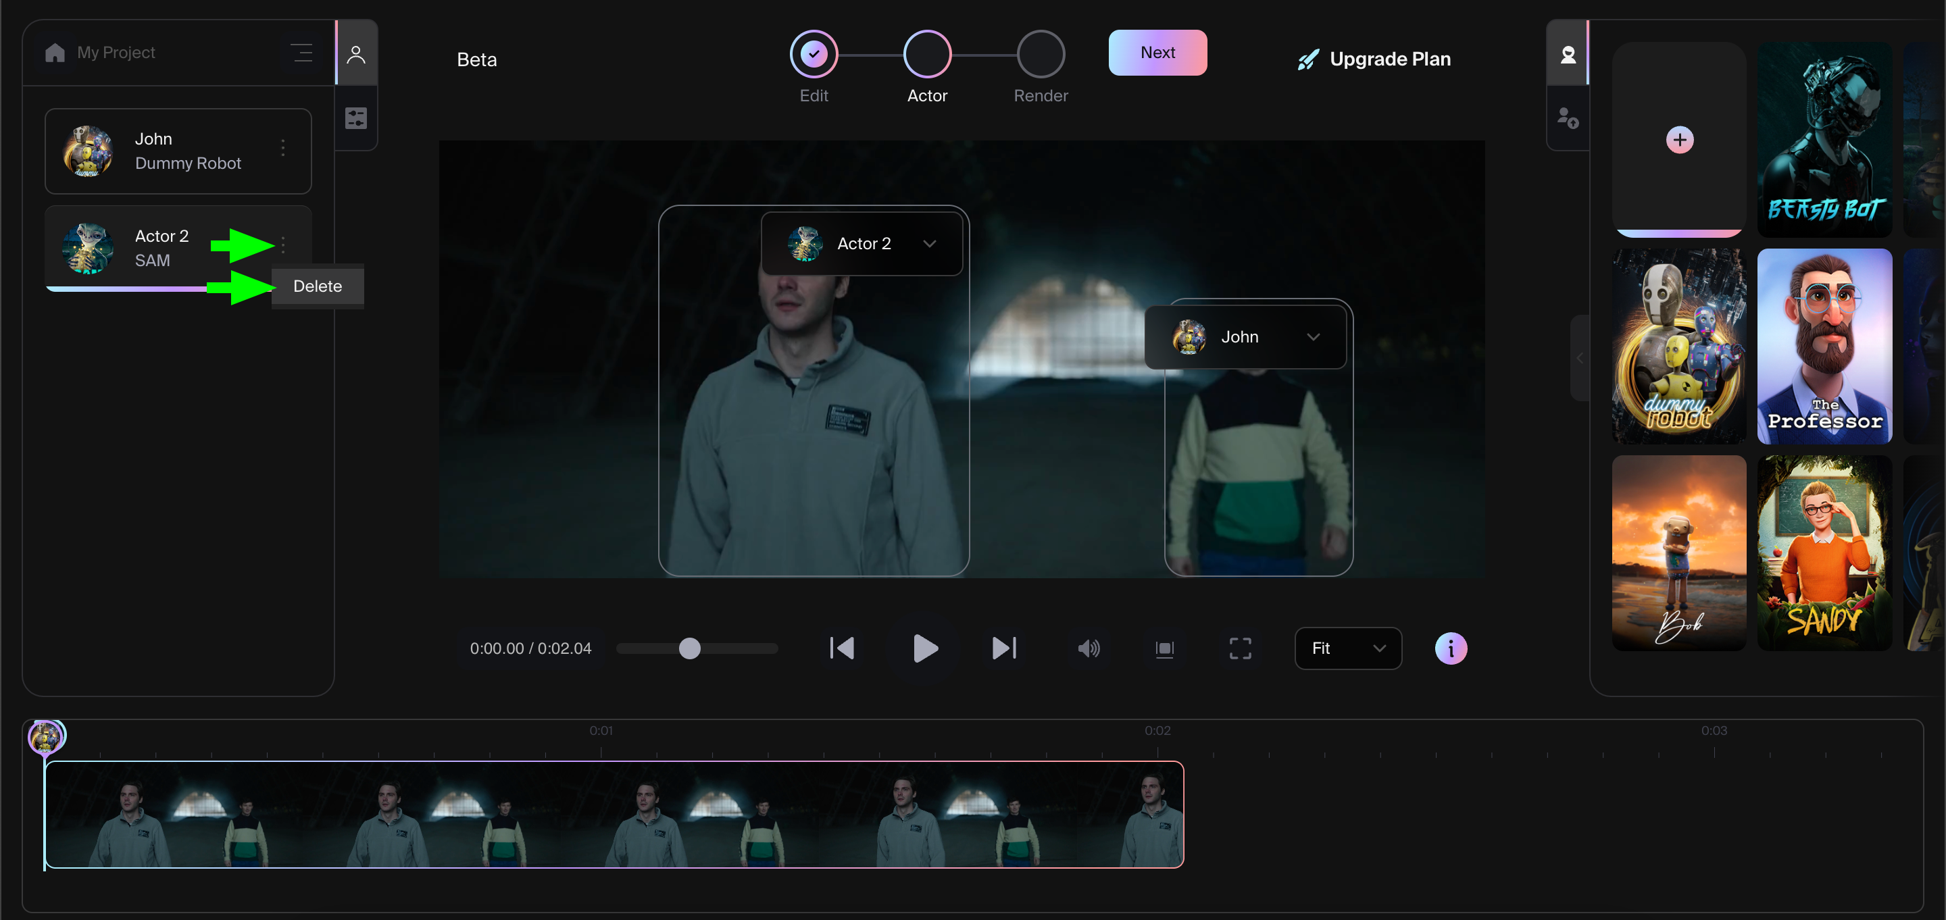The image size is (1946, 920).
Task: Expand the Actor 2 dropdown in preview
Action: tap(932, 243)
